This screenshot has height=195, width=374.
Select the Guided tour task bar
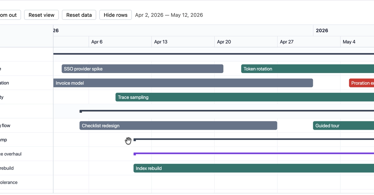(343, 126)
